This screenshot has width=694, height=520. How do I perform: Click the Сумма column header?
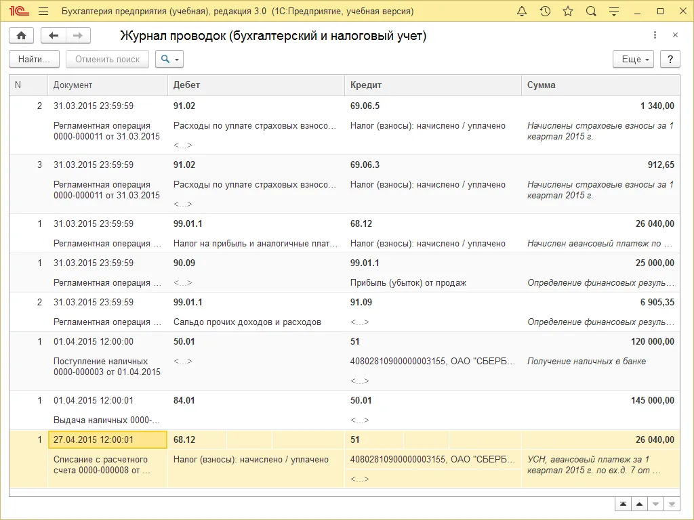click(600, 85)
